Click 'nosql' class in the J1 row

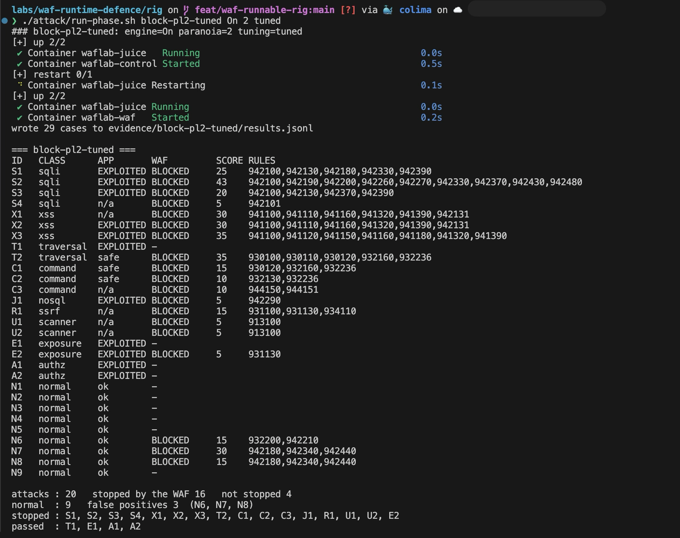pos(52,301)
